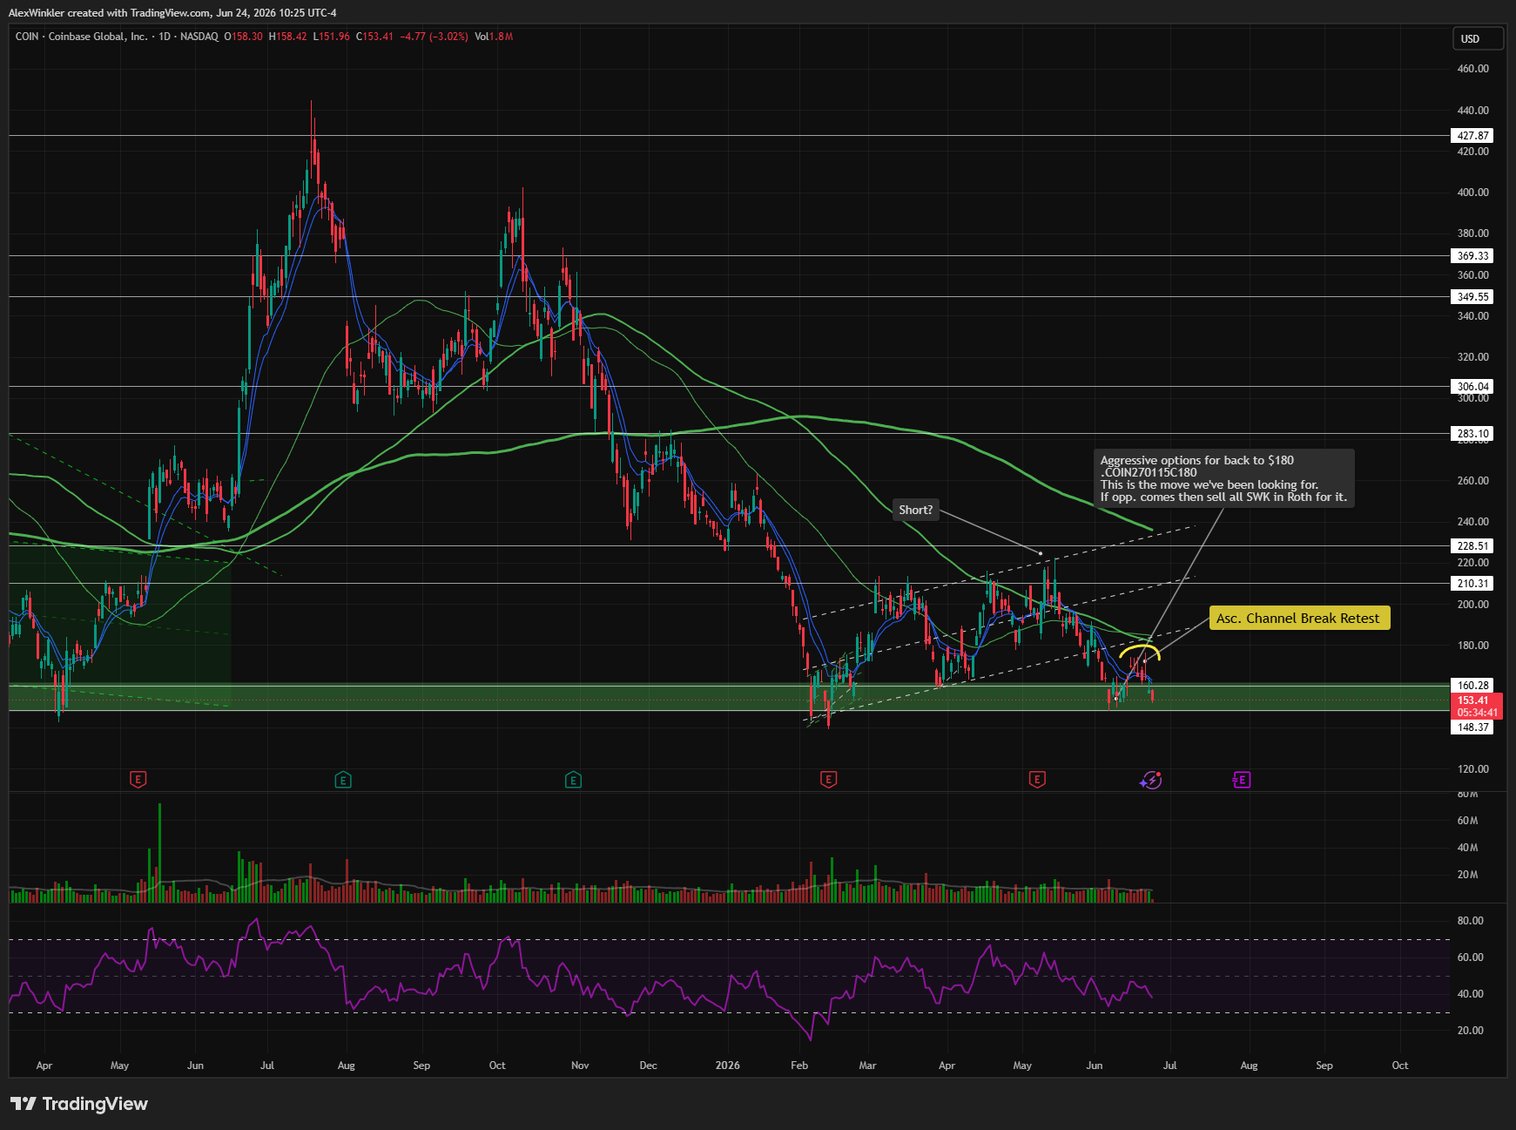Click the 210.31 price level label

(1472, 584)
